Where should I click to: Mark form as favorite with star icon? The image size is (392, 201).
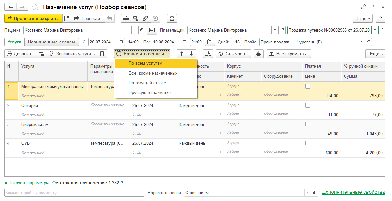pyautogui.click(x=36, y=7)
